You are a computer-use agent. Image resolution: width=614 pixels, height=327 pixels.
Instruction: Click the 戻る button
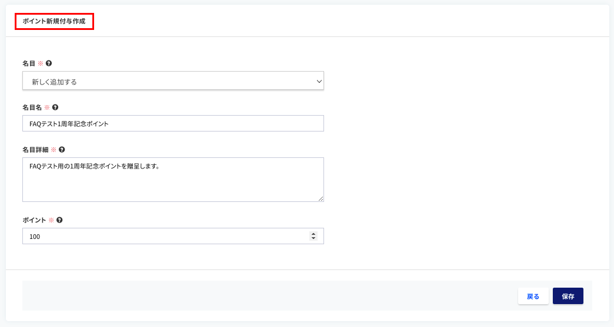[533, 296]
